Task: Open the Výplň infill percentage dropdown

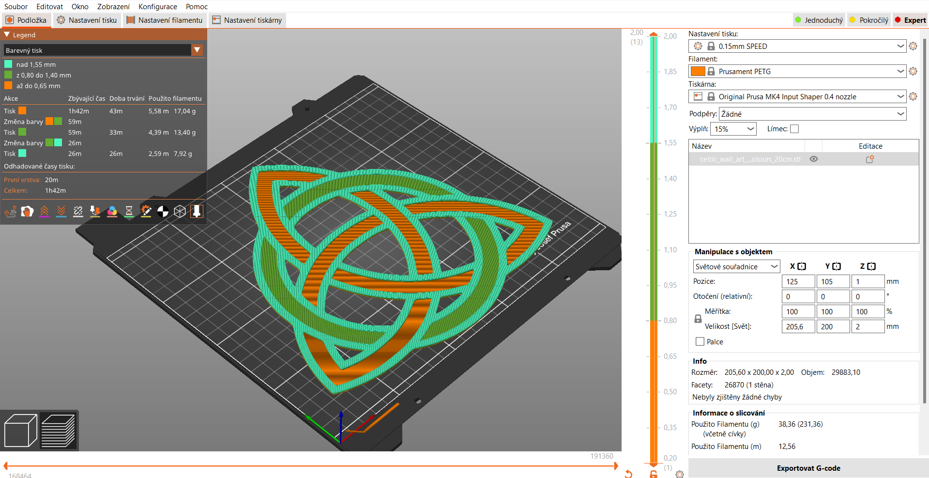Action: point(733,129)
